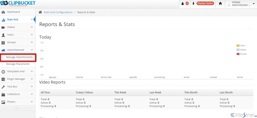Screen dimensions: 257x118
Task: Click the Today's Videos column header
Action: click(84, 92)
